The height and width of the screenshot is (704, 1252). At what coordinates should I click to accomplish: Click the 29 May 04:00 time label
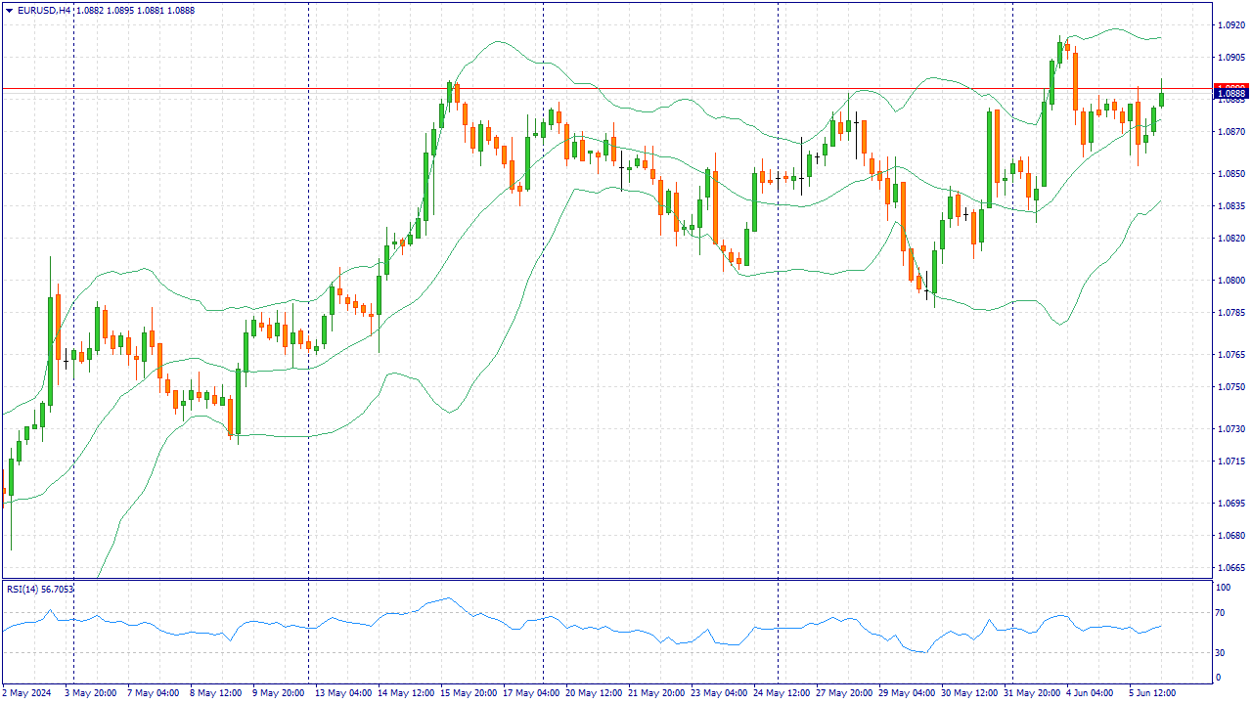907,692
